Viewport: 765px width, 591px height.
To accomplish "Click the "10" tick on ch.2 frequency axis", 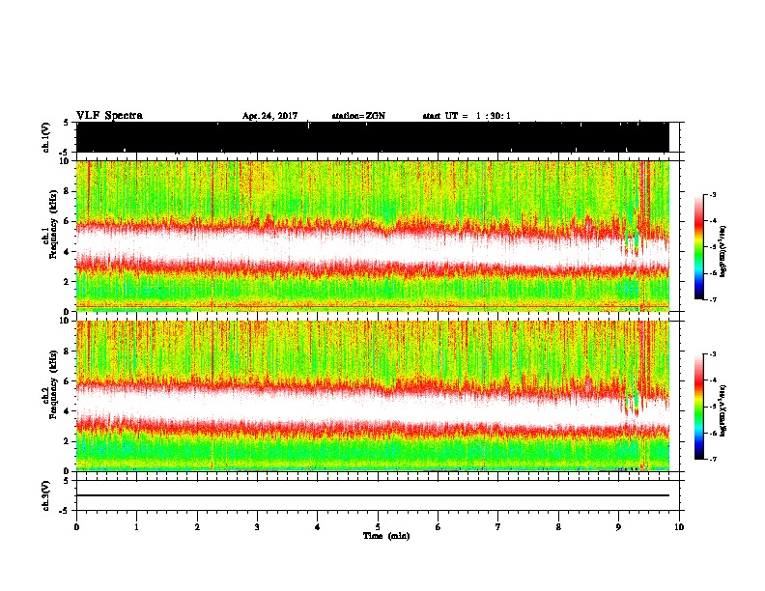I will pos(66,321).
